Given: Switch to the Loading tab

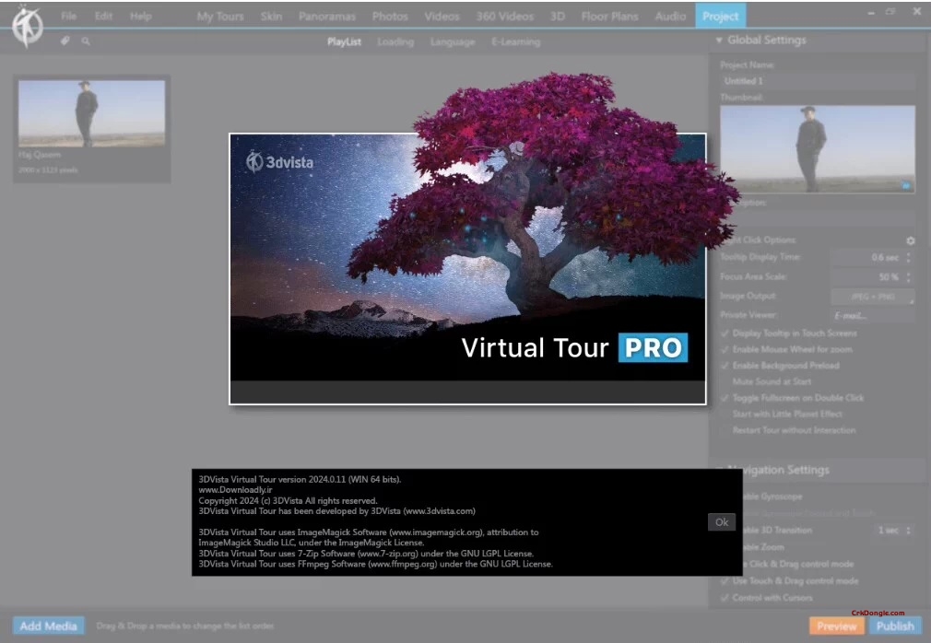Looking at the screenshot, I should 395,41.
